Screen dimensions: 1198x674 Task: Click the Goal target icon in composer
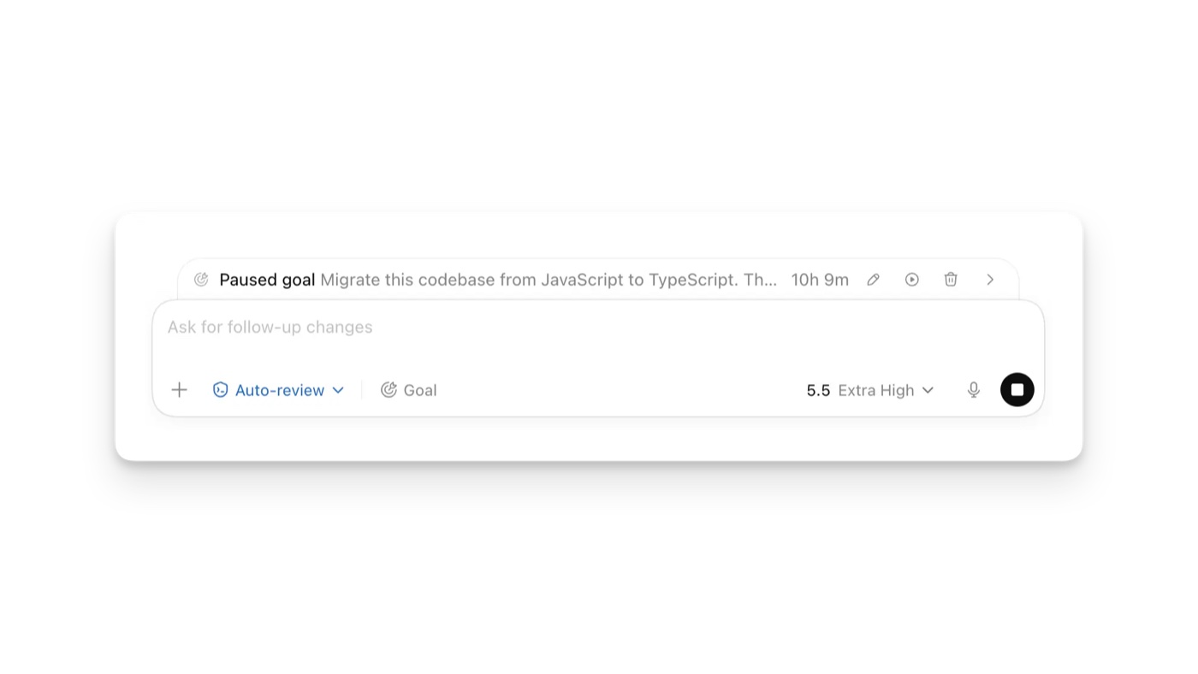point(388,390)
